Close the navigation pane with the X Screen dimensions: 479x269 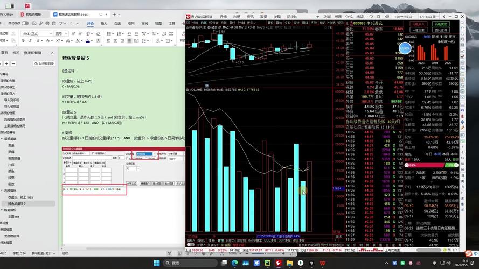[53, 53]
